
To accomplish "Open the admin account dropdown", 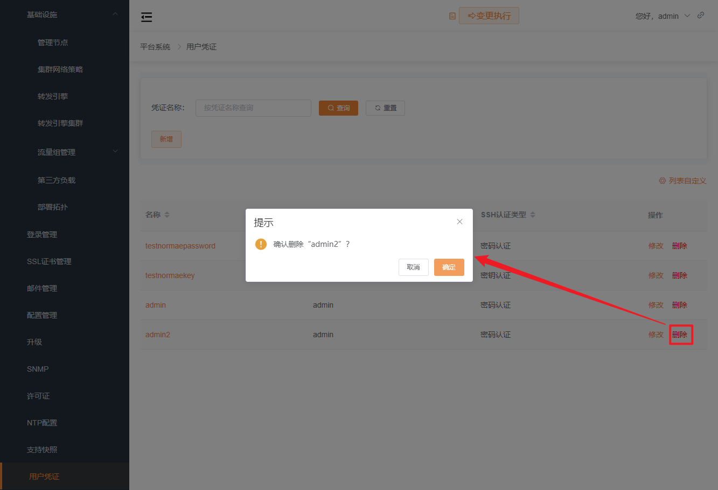I will click(687, 16).
